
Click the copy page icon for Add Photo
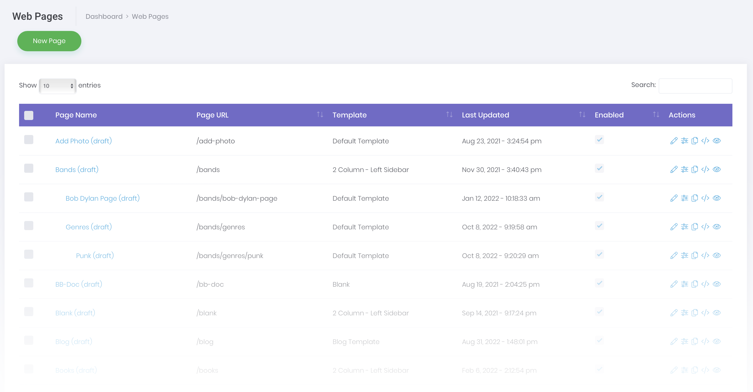(695, 141)
